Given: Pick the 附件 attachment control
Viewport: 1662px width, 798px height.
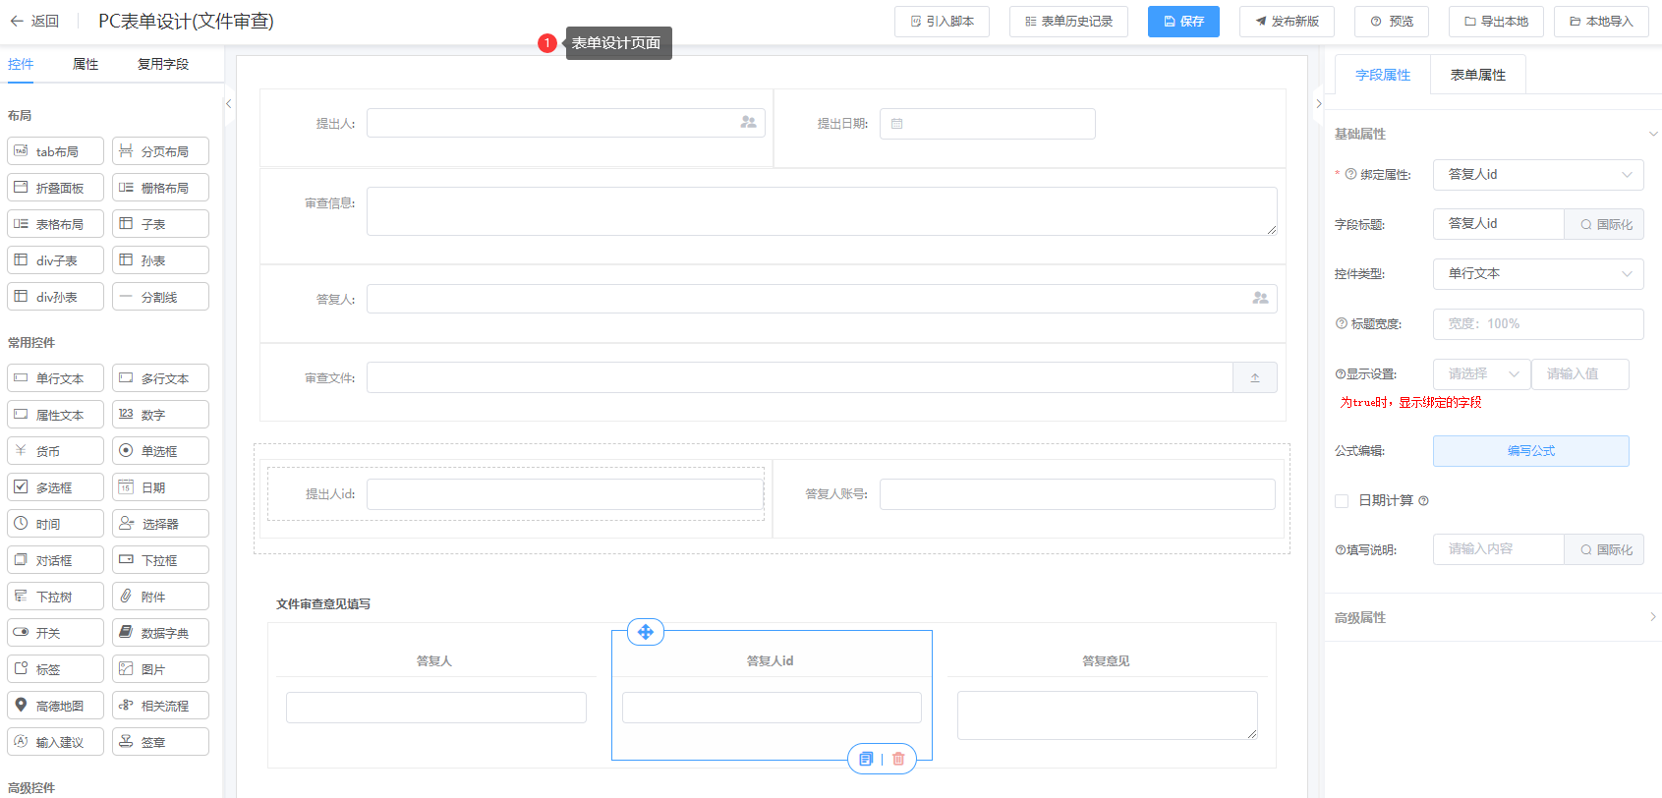Looking at the screenshot, I should click(x=160, y=597).
